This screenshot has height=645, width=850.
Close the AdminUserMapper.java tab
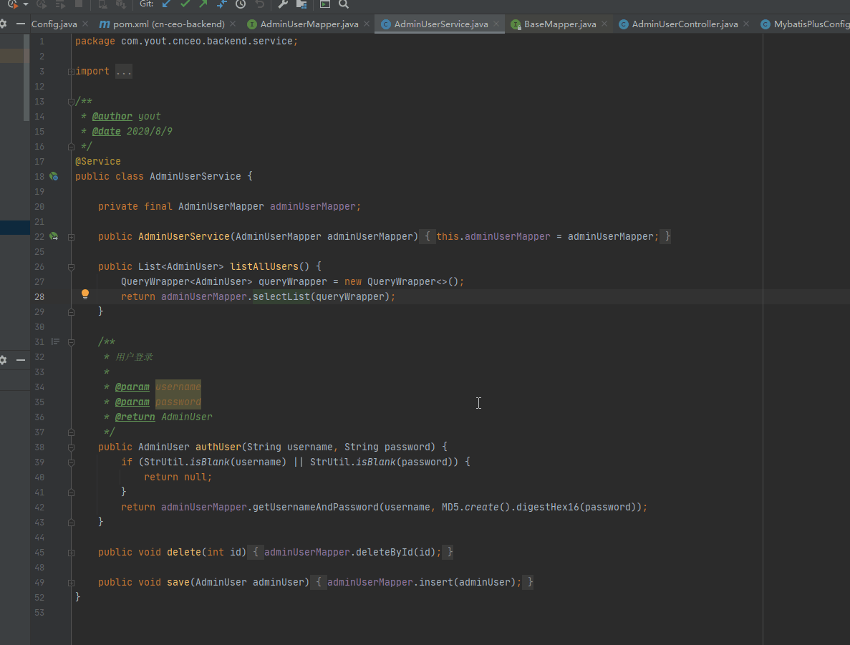pyautogui.click(x=367, y=24)
